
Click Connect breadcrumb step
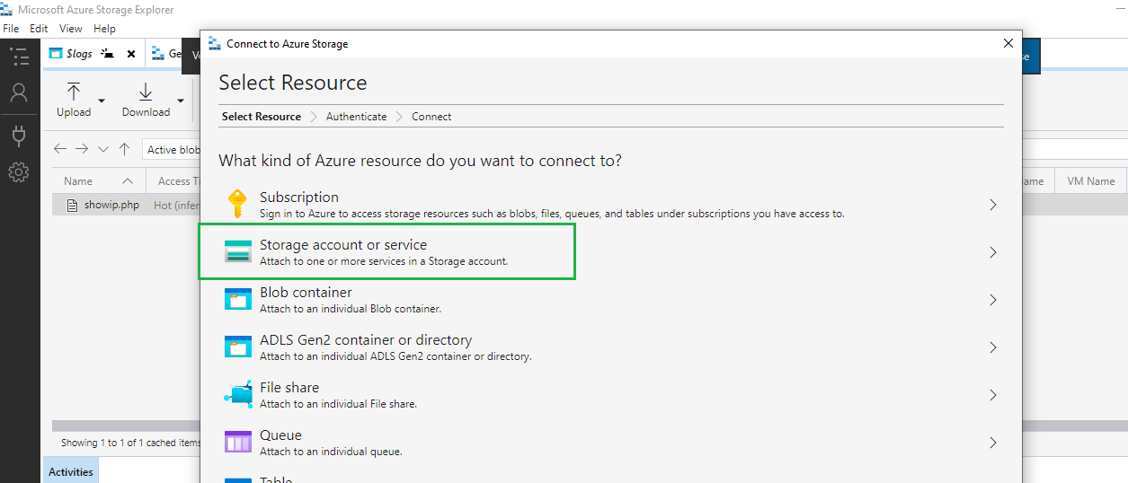click(x=431, y=117)
